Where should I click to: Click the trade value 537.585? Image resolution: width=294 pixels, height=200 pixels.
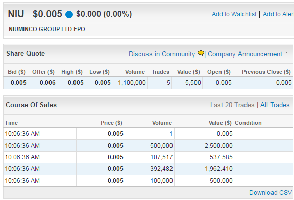(221, 157)
